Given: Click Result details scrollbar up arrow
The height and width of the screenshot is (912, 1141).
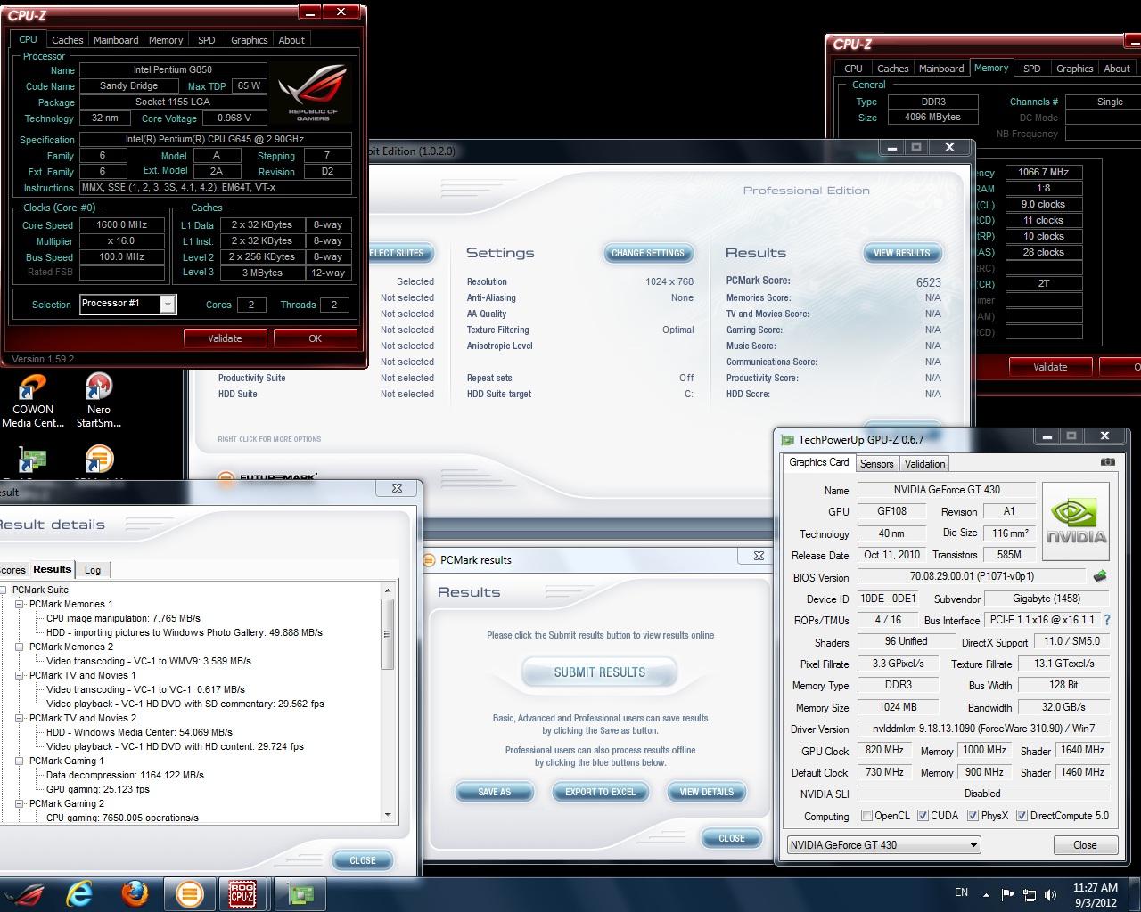Looking at the screenshot, I should pos(388,590).
